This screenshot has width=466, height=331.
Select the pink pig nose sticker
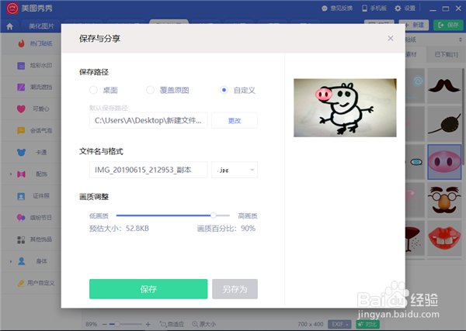click(444, 162)
